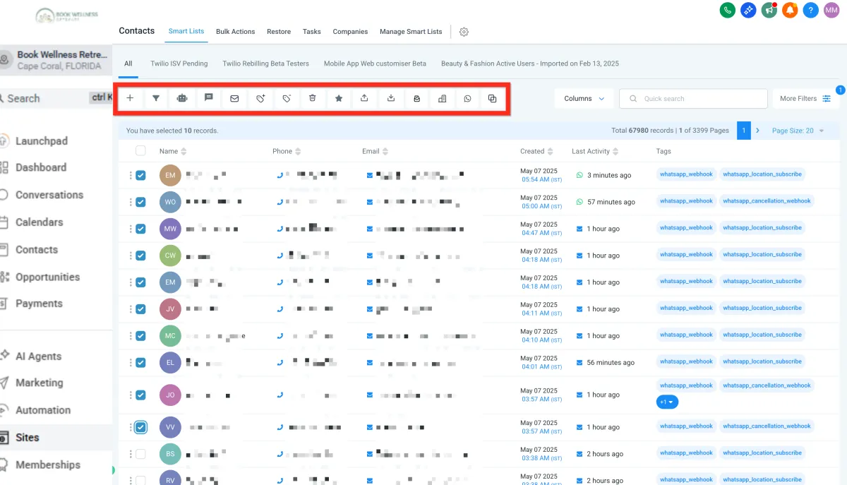Open the megaphone announcements icon
847x485 pixels.
(769, 11)
